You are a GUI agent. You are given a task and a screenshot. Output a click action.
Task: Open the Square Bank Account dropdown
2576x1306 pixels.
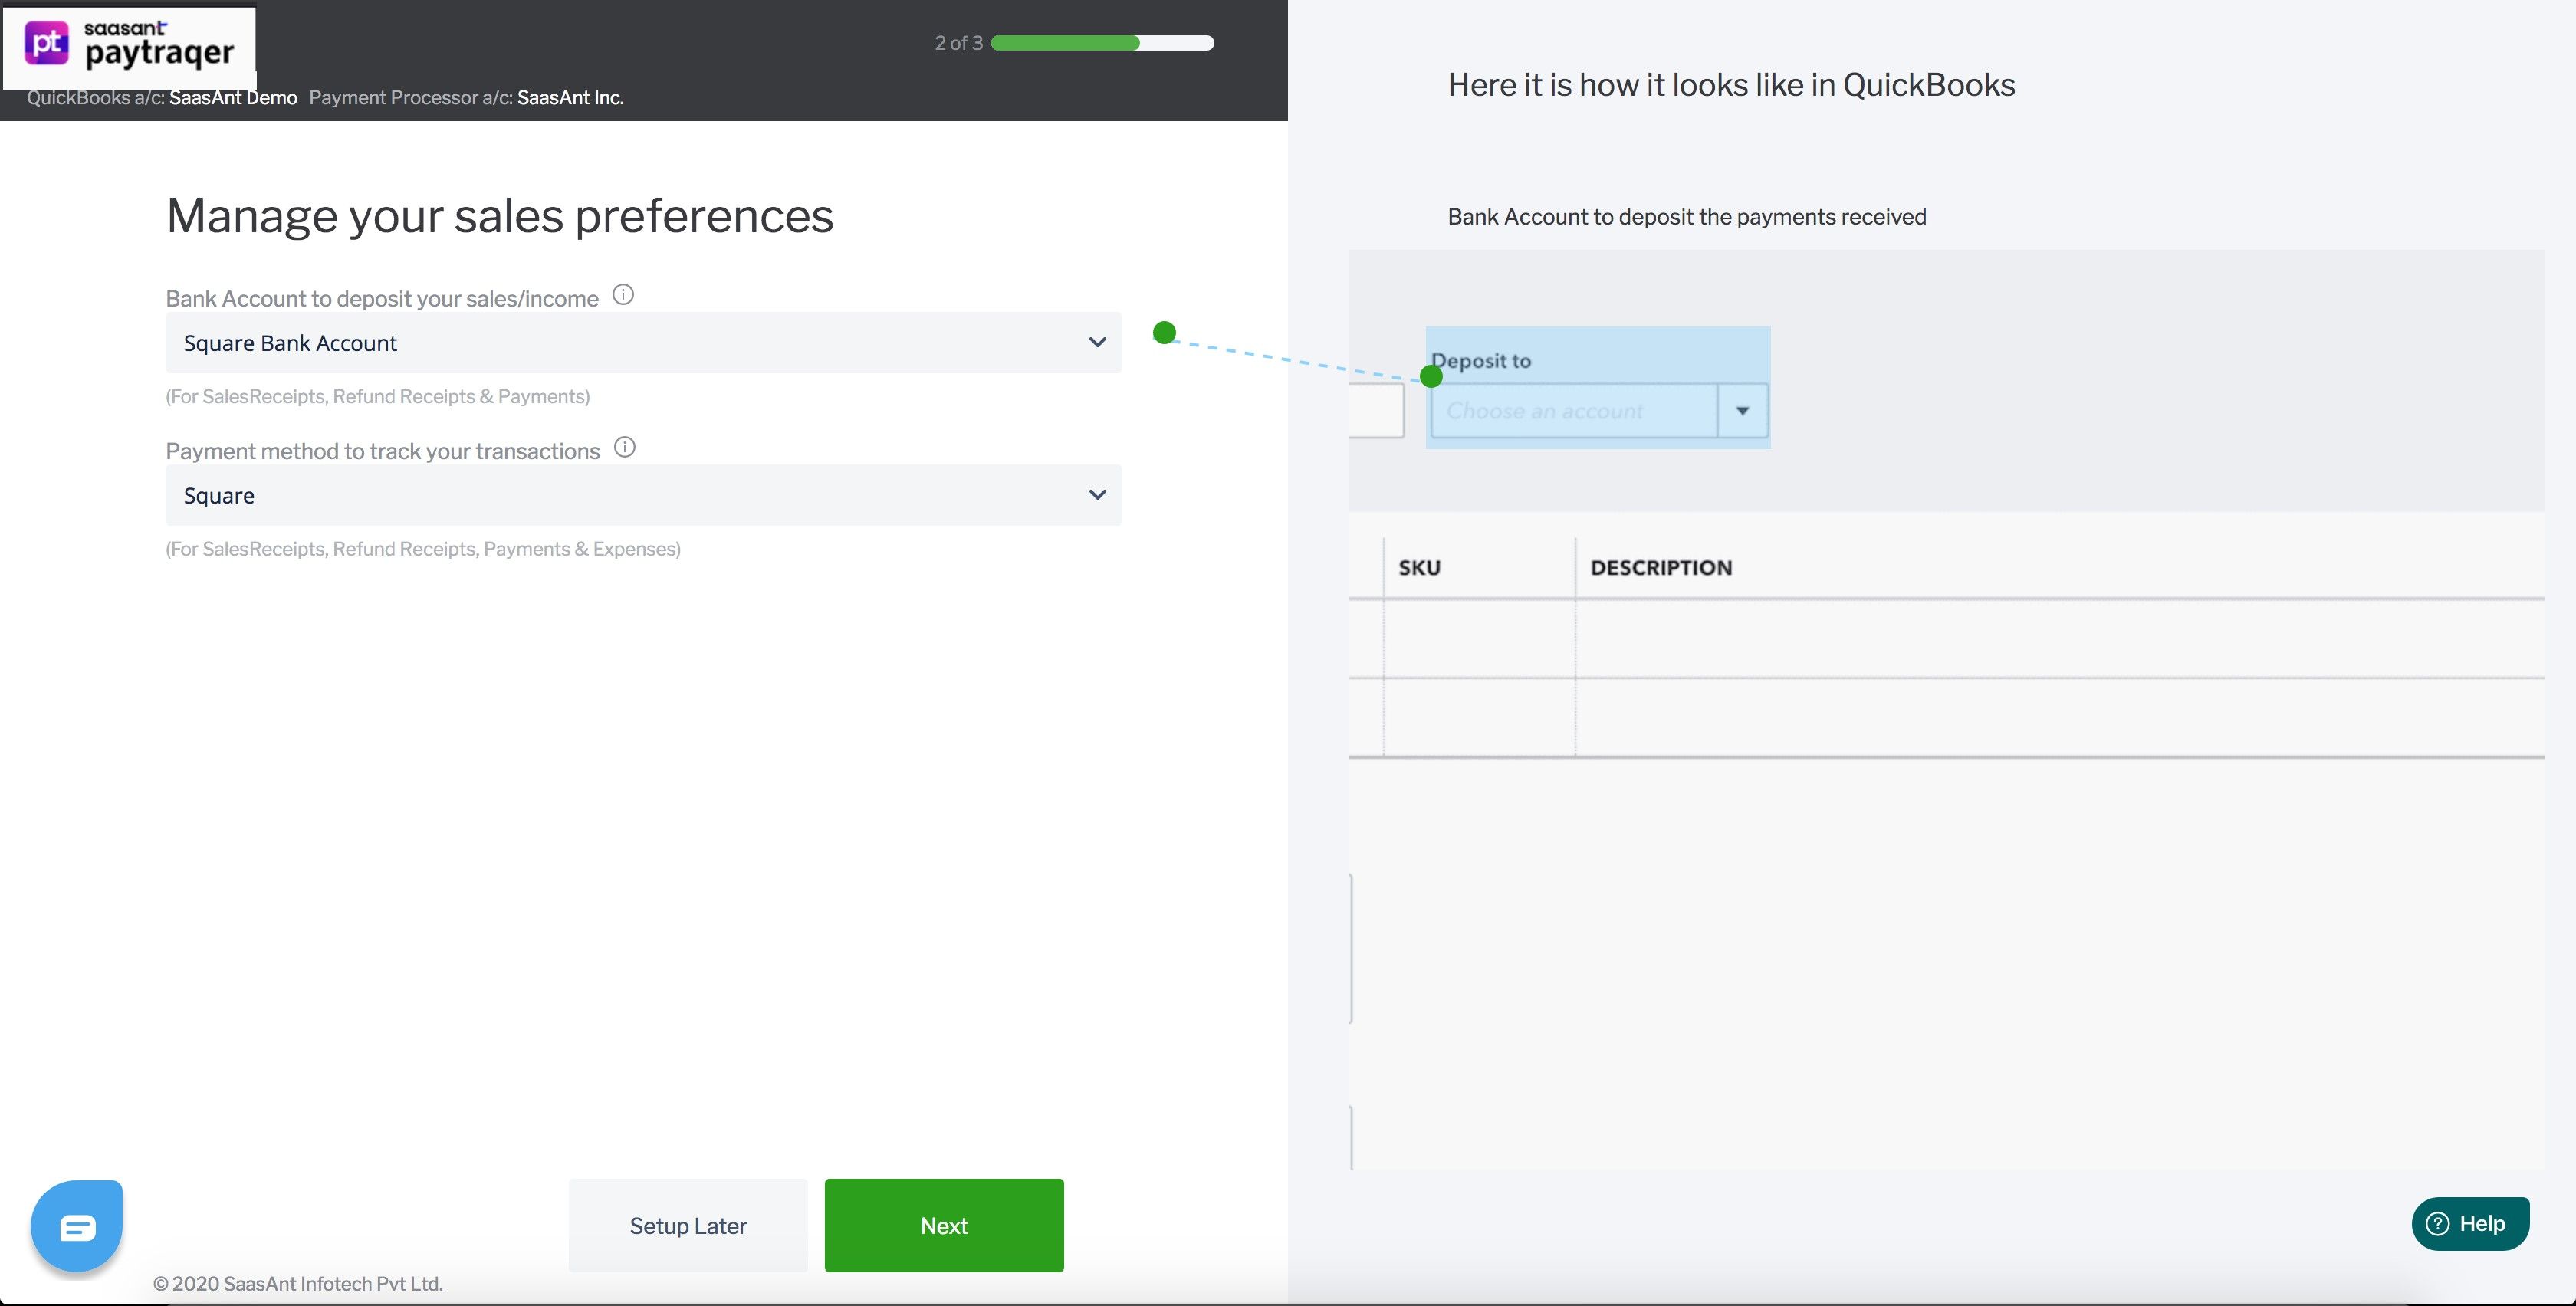pyautogui.click(x=643, y=343)
